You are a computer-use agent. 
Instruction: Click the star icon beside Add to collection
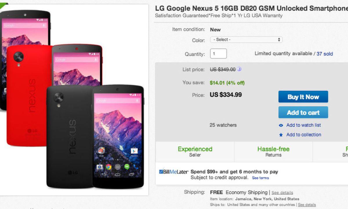click(x=281, y=135)
